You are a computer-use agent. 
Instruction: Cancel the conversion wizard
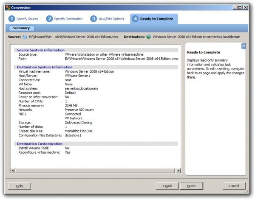234,186
